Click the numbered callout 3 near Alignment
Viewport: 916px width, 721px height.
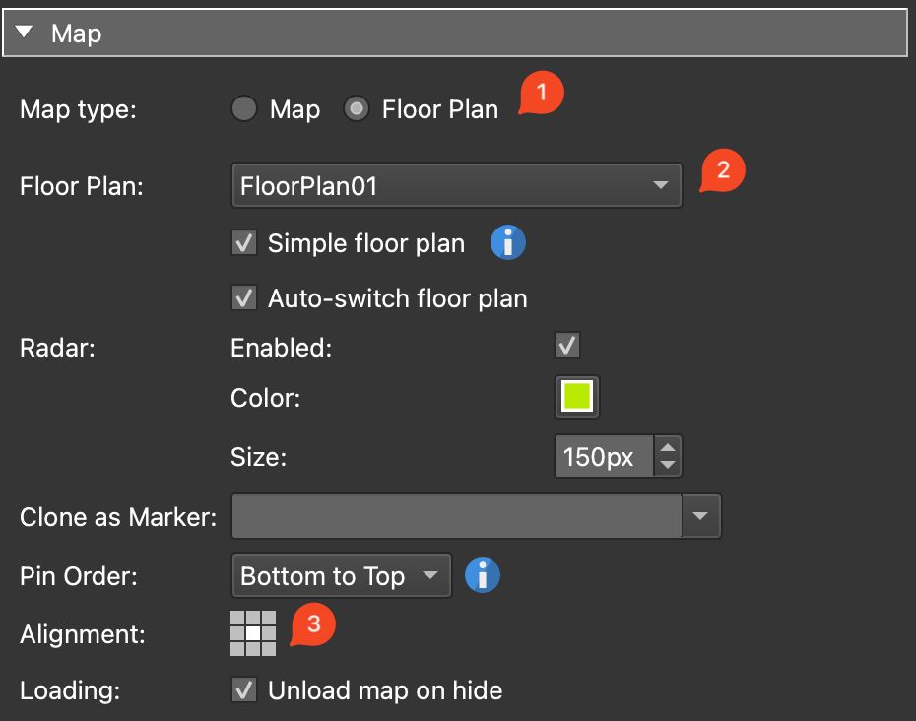[314, 623]
